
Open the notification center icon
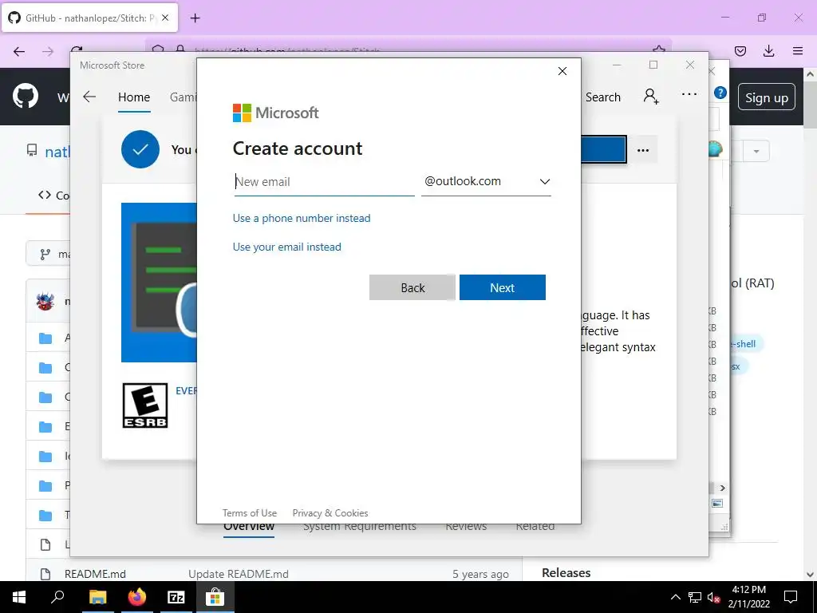pyautogui.click(x=791, y=597)
